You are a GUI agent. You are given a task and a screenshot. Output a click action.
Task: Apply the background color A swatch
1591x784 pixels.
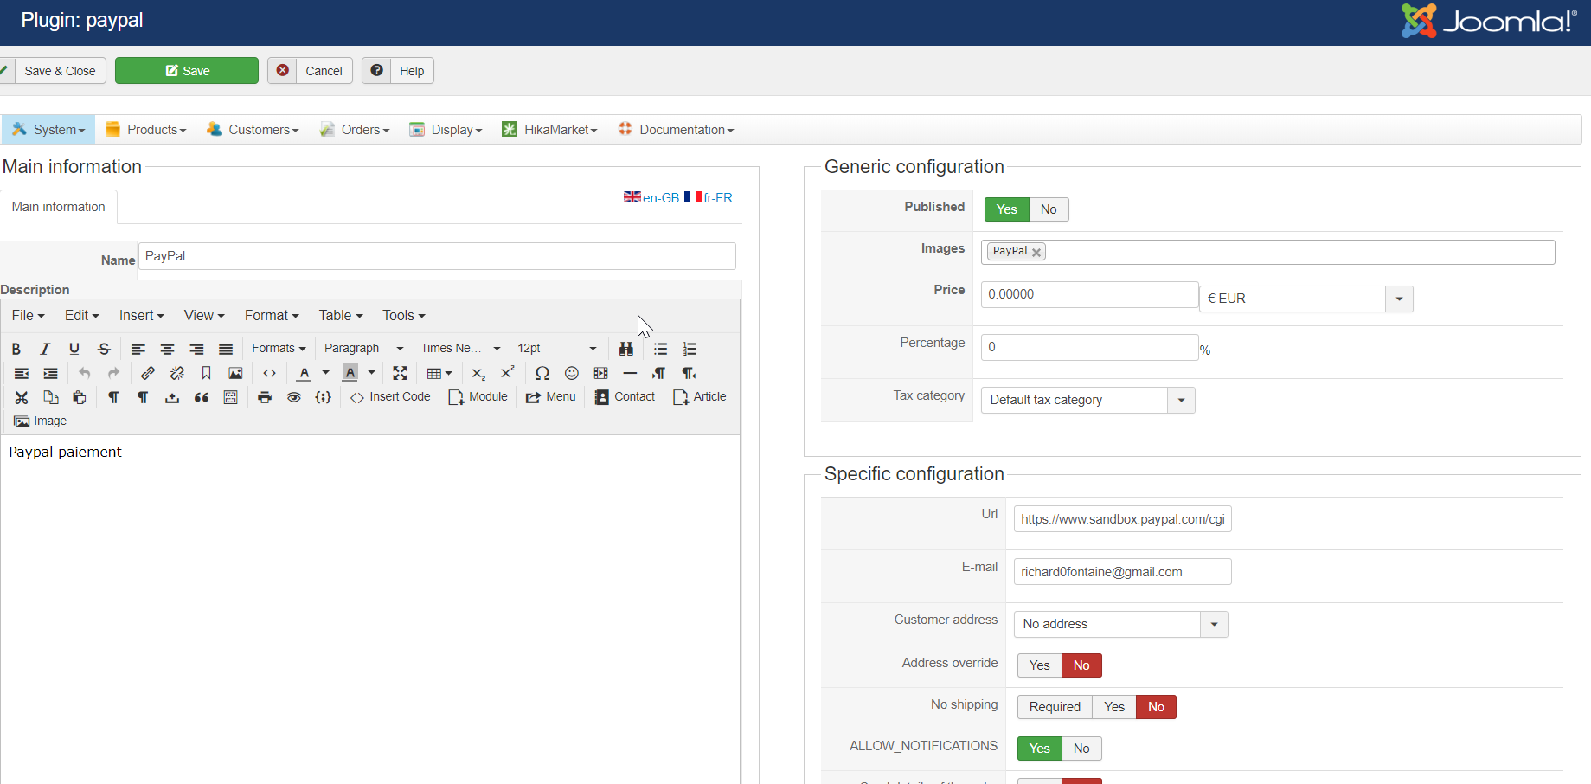click(x=350, y=373)
